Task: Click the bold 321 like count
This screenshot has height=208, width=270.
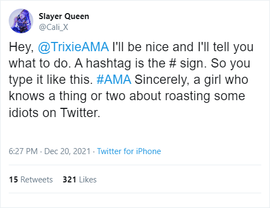Action: [69, 180]
